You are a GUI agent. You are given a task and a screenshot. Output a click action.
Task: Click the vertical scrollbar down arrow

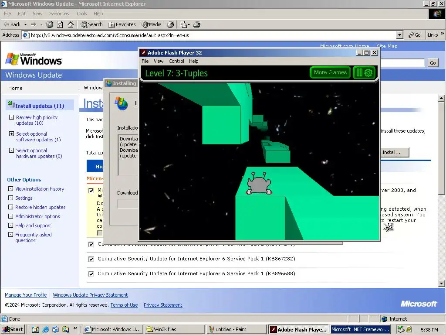442,284
